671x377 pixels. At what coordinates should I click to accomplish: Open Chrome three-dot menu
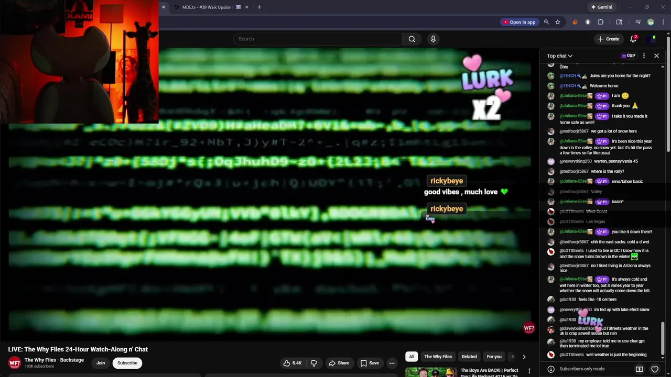(x=663, y=22)
